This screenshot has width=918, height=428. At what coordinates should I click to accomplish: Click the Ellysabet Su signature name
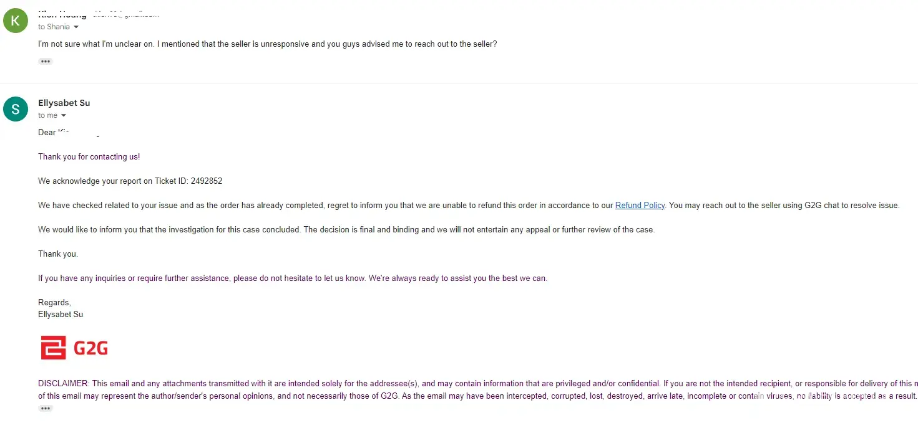[61, 314]
